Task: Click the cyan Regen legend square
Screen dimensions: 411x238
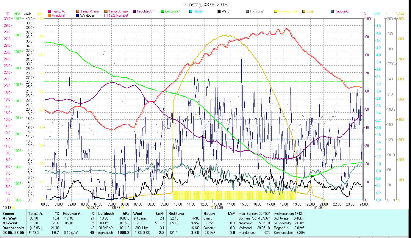Action: pyautogui.click(x=191, y=12)
